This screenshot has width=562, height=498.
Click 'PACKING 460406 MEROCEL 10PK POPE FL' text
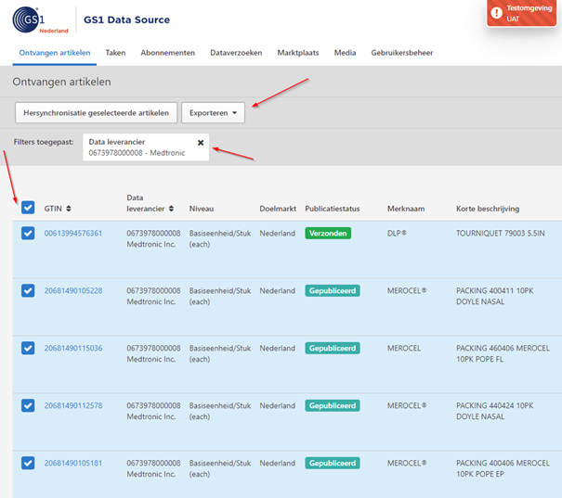503,353
